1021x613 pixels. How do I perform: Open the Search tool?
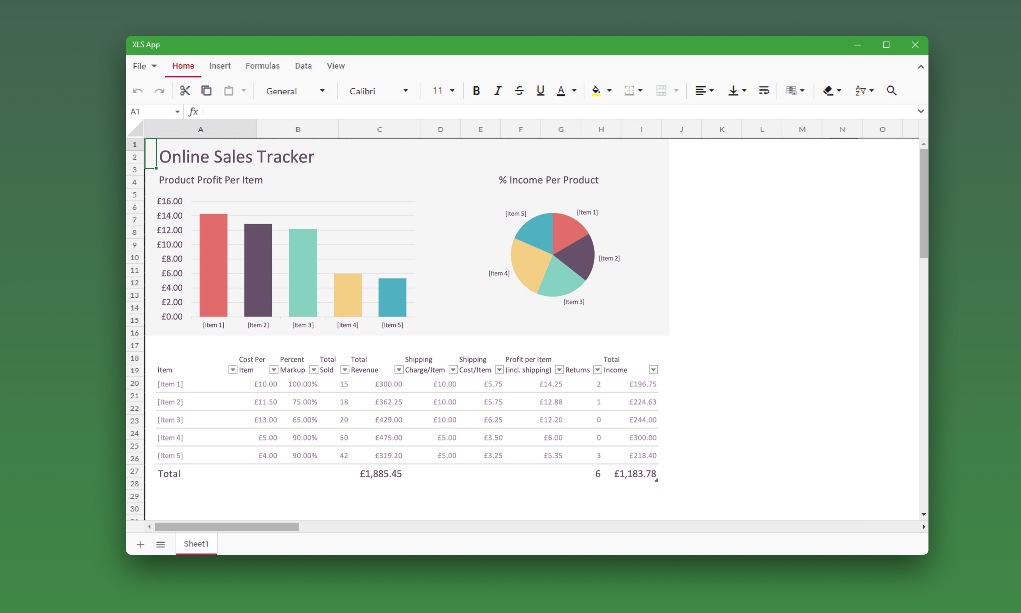point(891,91)
